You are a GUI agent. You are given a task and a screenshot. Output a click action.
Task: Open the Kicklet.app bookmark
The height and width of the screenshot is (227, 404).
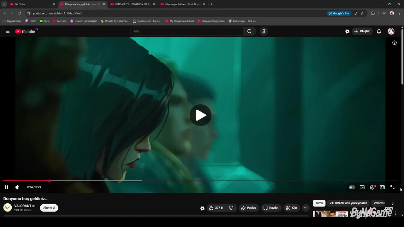click(242, 21)
